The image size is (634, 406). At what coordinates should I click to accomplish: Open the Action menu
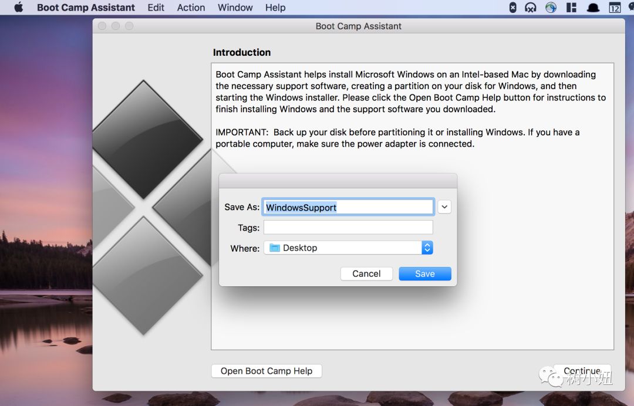pyautogui.click(x=191, y=8)
